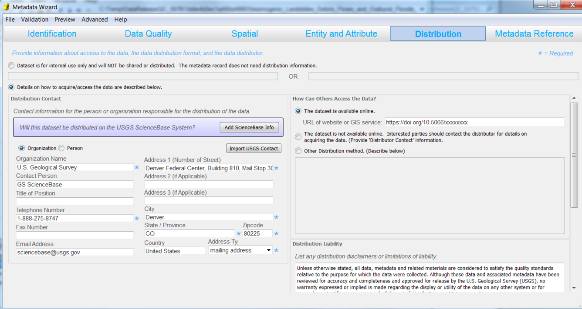
Task: Click the Country field
Action: pyautogui.click(x=175, y=251)
